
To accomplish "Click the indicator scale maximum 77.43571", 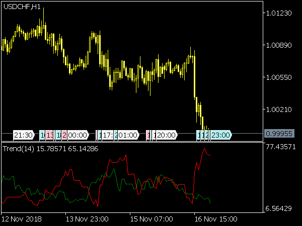I will 280,147.
